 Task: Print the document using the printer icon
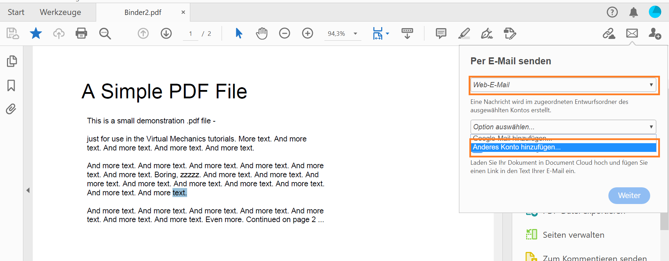coord(81,33)
